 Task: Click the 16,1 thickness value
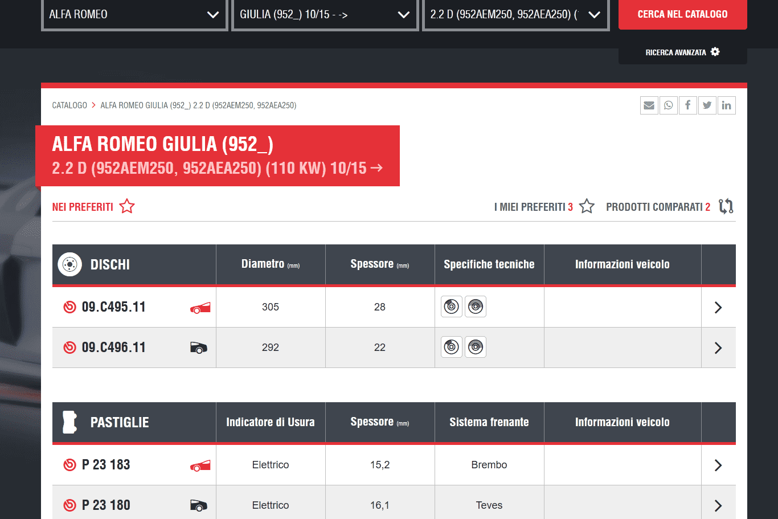(380, 505)
